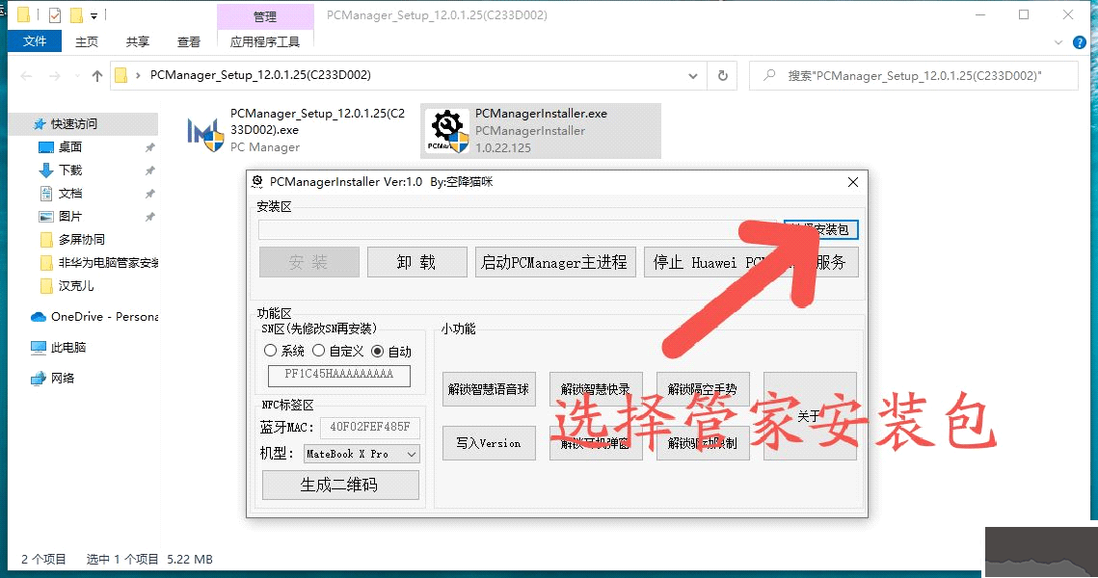Select the PCManagerInstaller.exe file icon
1098x578 pixels.
coord(448,131)
